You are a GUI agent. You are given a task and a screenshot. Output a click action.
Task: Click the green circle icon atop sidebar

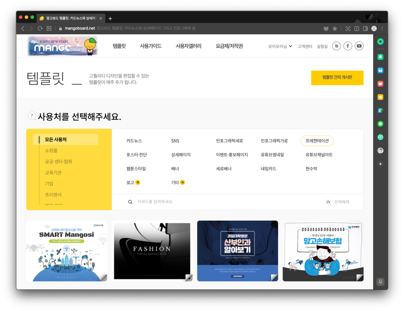pos(380,41)
